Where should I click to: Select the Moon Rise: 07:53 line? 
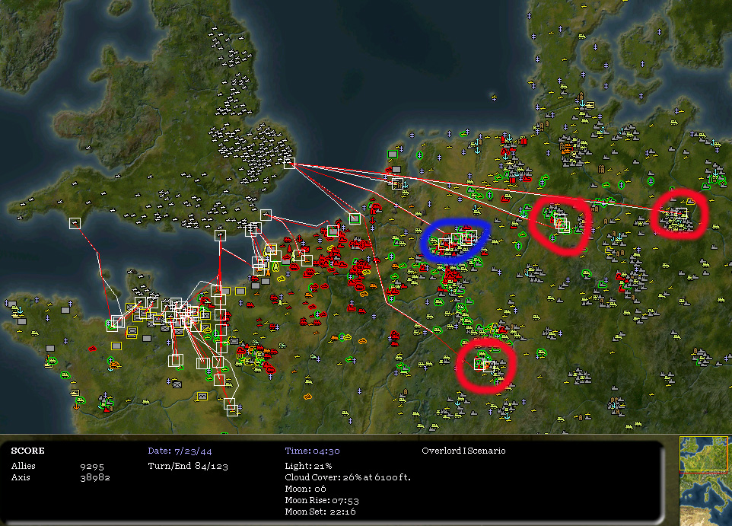click(x=322, y=500)
